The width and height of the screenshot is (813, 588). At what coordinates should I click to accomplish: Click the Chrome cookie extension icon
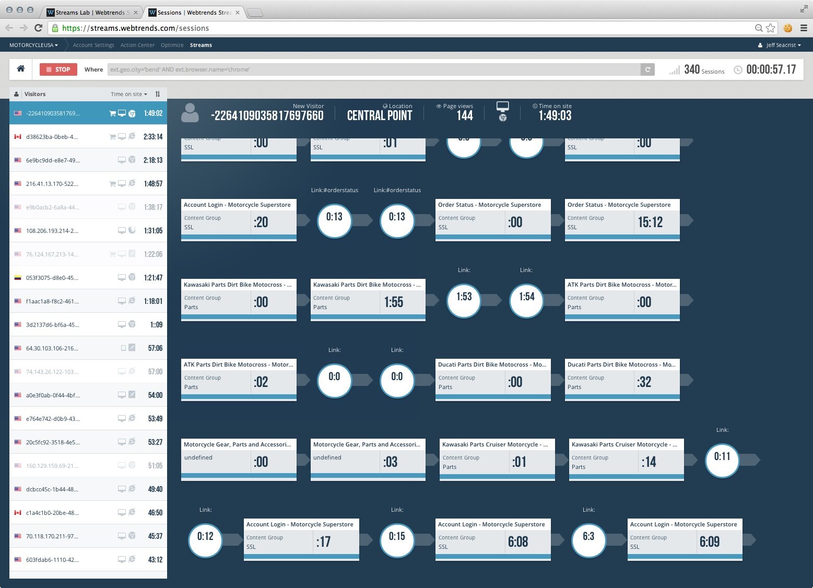coord(787,28)
